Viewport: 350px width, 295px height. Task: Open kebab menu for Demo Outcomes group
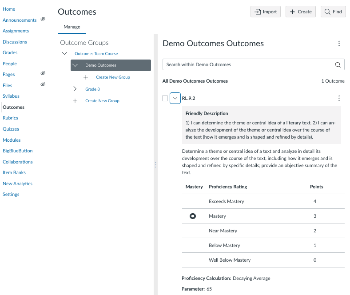(339, 44)
